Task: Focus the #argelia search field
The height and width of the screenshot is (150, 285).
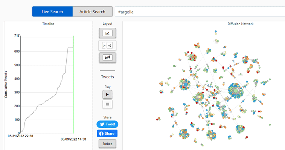Action: (x=200, y=12)
